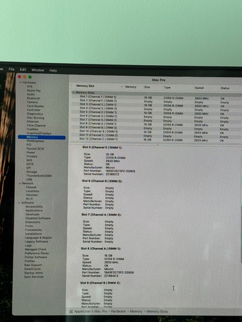Select Disc Burning in the sidebar

(35, 118)
